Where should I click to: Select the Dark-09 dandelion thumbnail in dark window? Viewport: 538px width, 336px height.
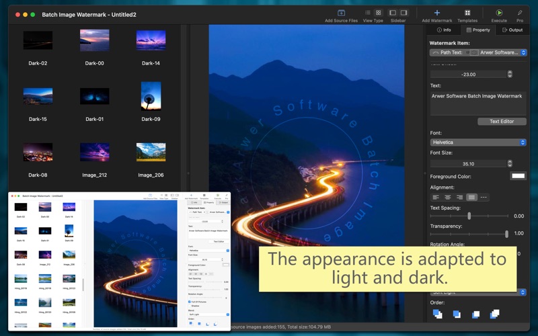151,96
